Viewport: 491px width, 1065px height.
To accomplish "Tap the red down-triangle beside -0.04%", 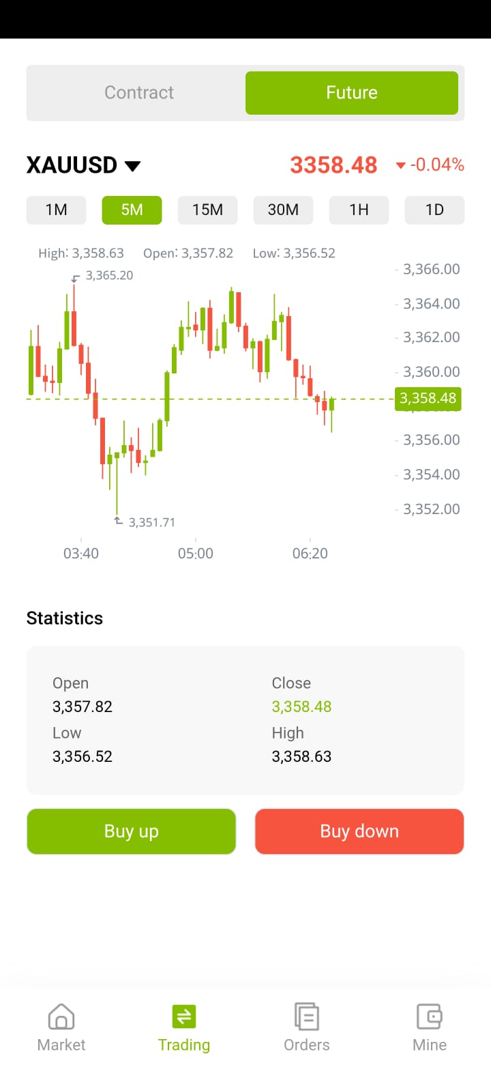I will coord(401,165).
